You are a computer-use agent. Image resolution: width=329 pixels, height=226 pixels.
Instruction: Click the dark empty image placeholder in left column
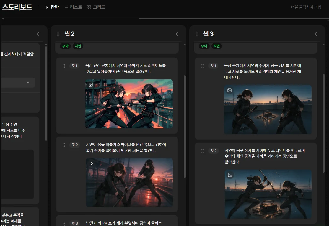(18, 174)
